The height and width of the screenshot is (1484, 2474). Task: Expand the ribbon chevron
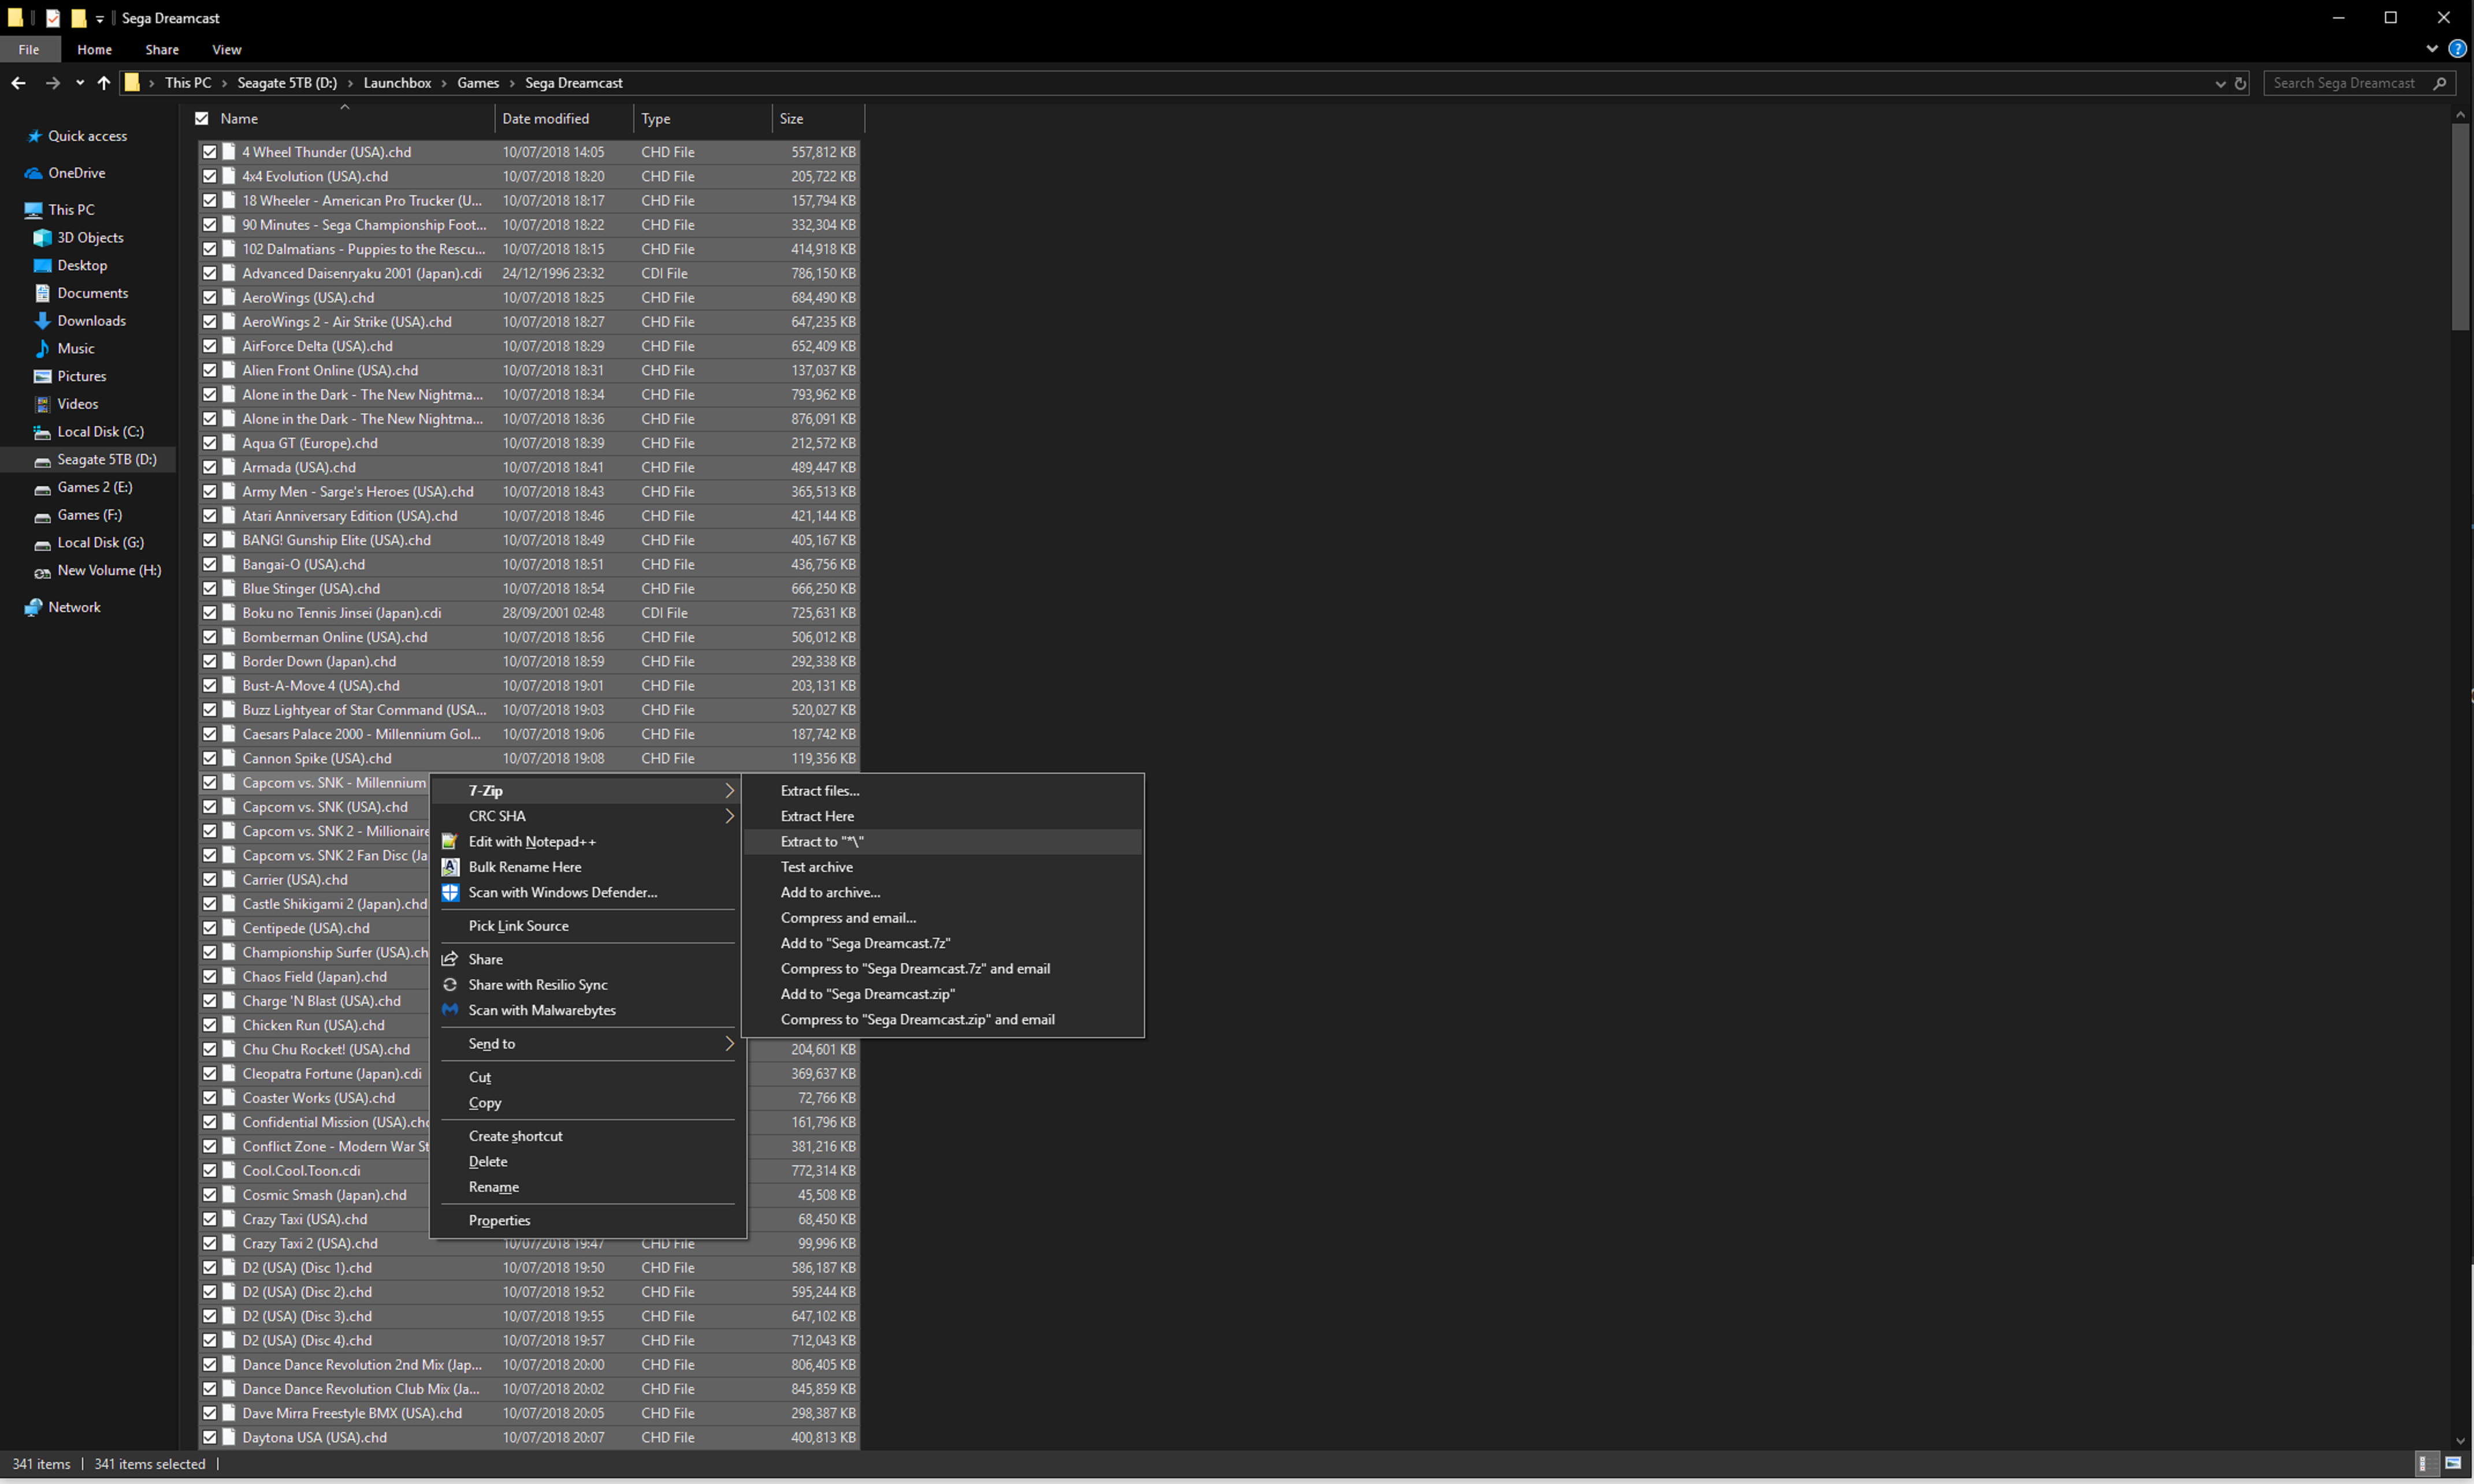[2432, 49]
